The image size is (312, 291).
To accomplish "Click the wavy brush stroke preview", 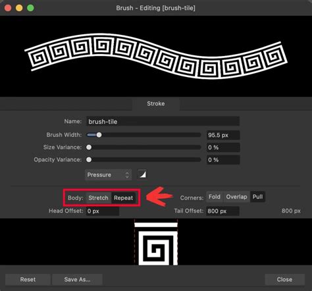I will pos(156,56).
